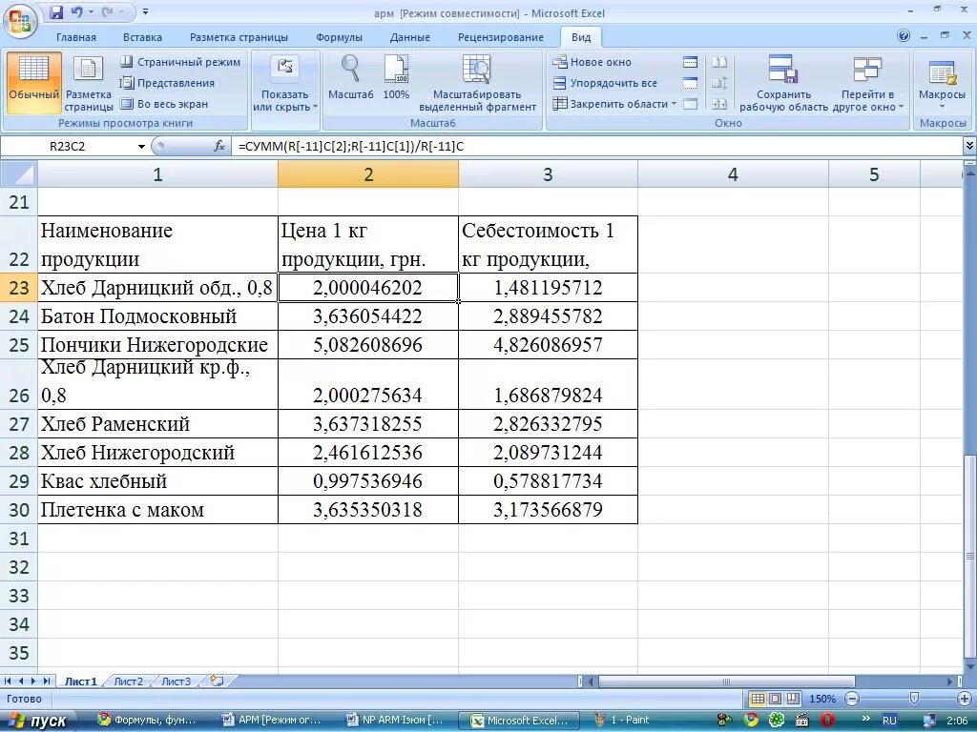The width and height of the screenshot is (977, 732).
Task: Click the vertical scrollbar thumb
Action: tap(970, 556)
